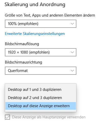The image size is (105, 124).
Task: Click chevron arrow of the Querformat box
Action: (x=72, y=71)
